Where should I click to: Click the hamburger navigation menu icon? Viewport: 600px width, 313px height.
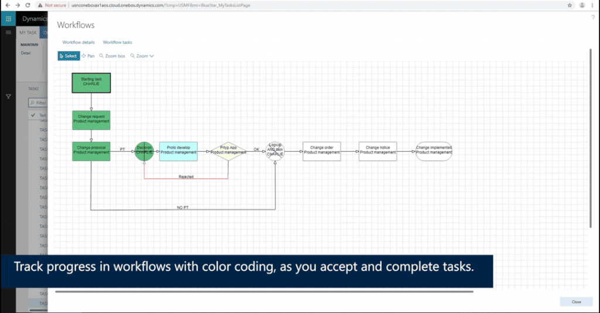[x=8, y=32]
